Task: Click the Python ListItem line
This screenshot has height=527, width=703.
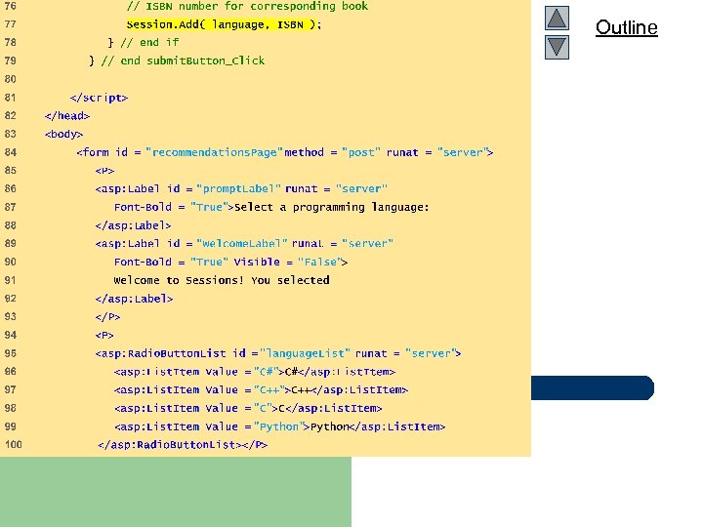Action: [x=280, y=426]
